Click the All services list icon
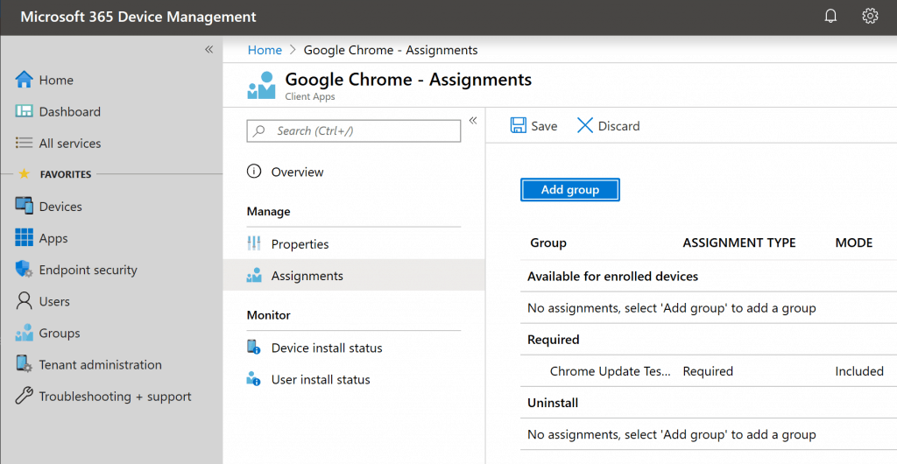 [24, 143]
